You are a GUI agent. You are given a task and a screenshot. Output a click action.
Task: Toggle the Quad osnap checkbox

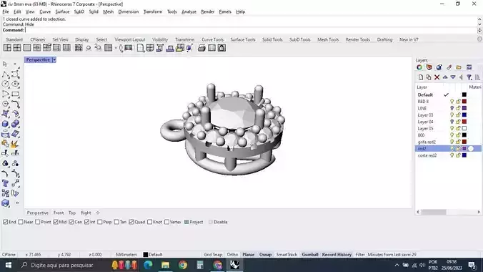coord(131,222)
